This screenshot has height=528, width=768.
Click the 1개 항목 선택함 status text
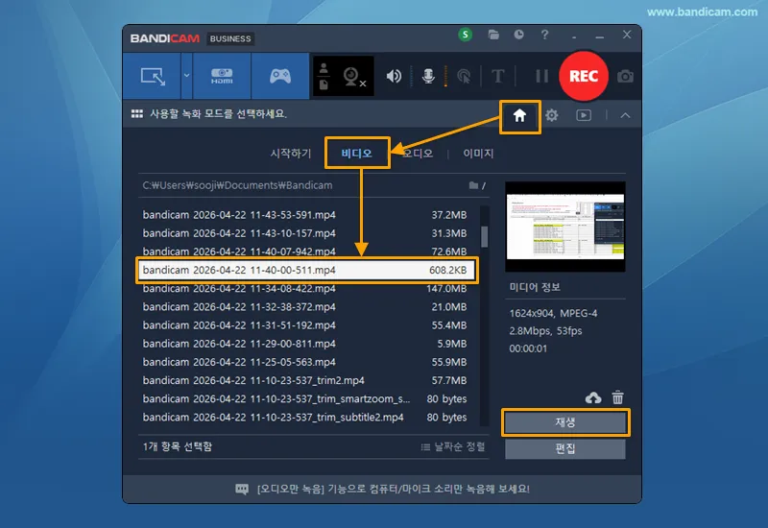(178, 446)
